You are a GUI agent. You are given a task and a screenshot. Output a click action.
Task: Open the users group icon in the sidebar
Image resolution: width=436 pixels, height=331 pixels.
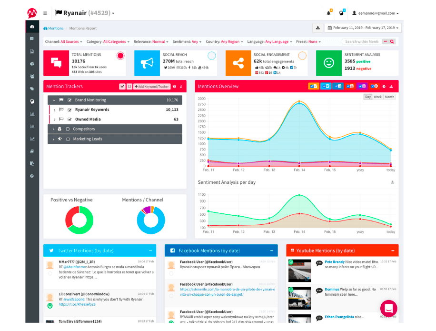[32, 76]
